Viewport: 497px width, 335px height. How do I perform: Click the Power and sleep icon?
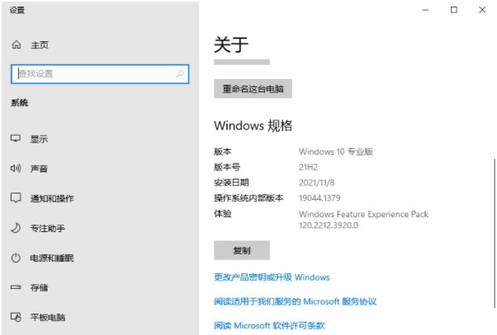[16, 258]
